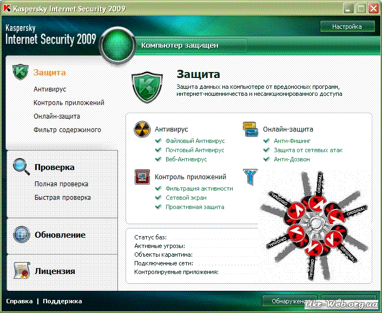
Task: Select Контроль приложений in left sidebar
Action: coord(69,103)
